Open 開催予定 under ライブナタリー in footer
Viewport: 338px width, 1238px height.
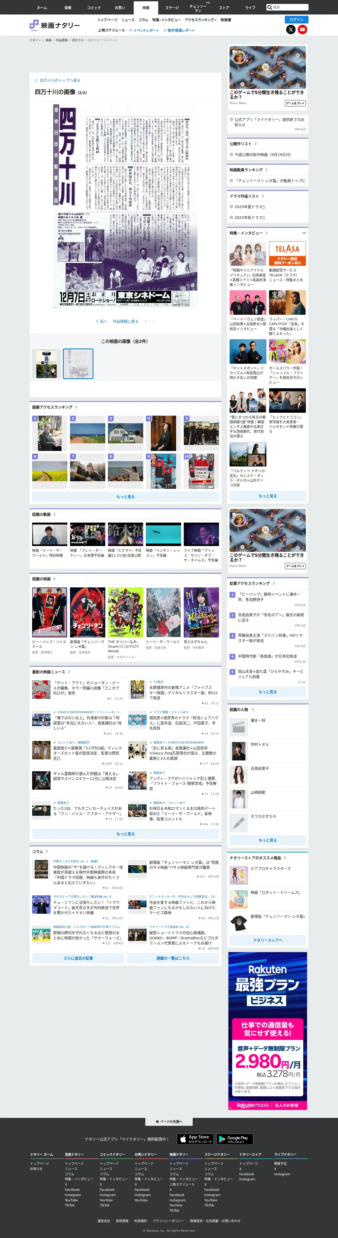click(x=280, y=1163)
